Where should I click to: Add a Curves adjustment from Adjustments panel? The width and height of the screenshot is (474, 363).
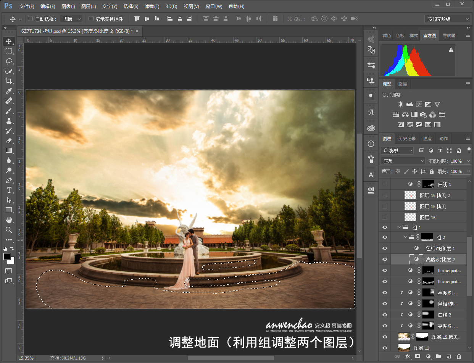419,104
